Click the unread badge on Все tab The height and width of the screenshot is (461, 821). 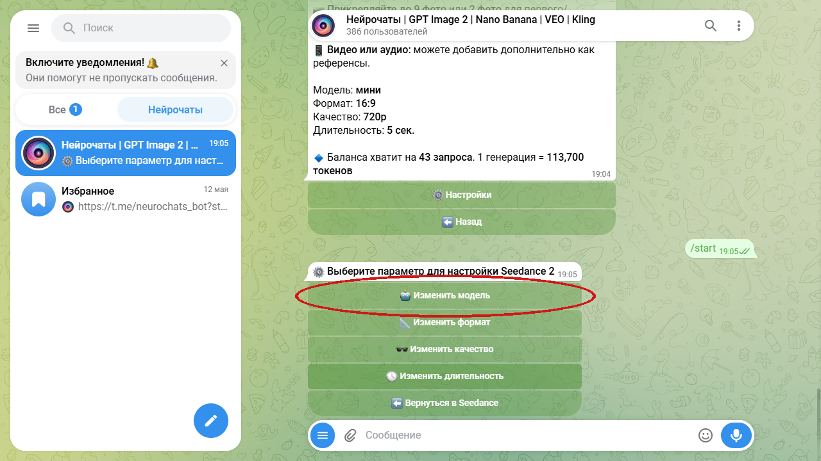[x=76, y=109]
